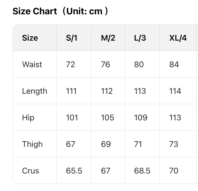The image size is (198, 191).
Task: Click the XL/4 column header
Action: pos(178,38)
